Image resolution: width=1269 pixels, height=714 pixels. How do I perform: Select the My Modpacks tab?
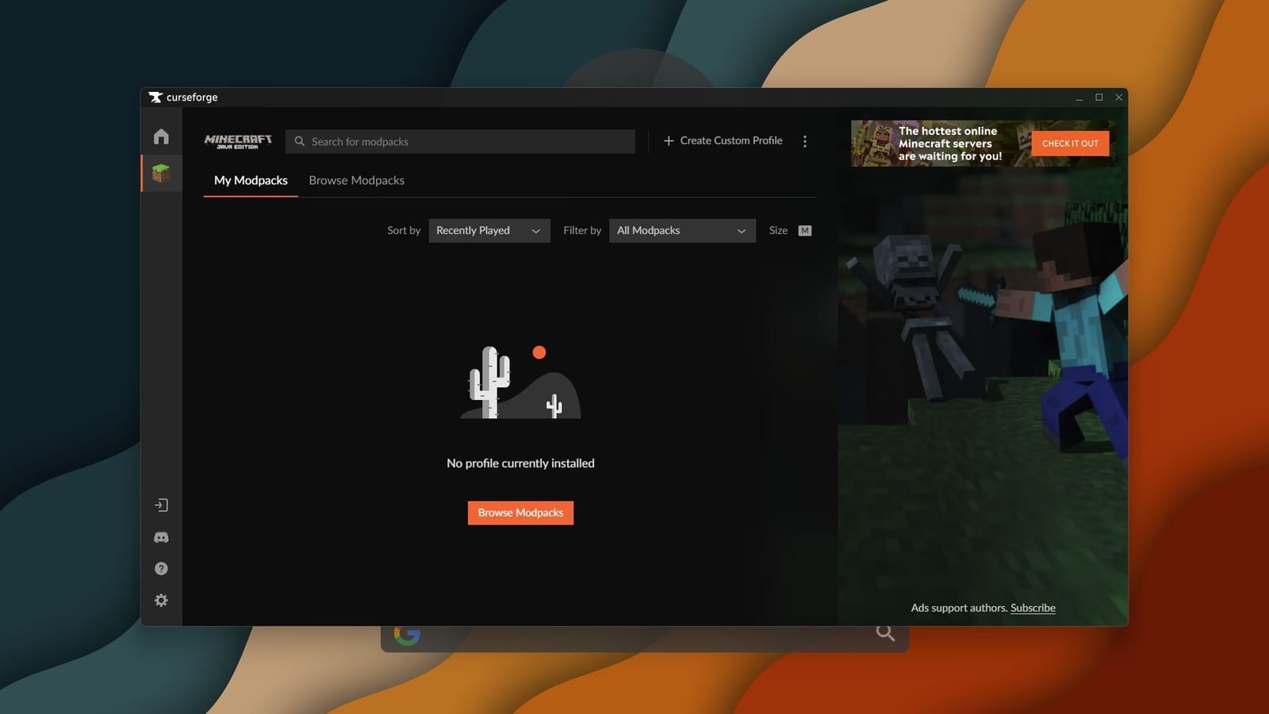click(250, 180)
